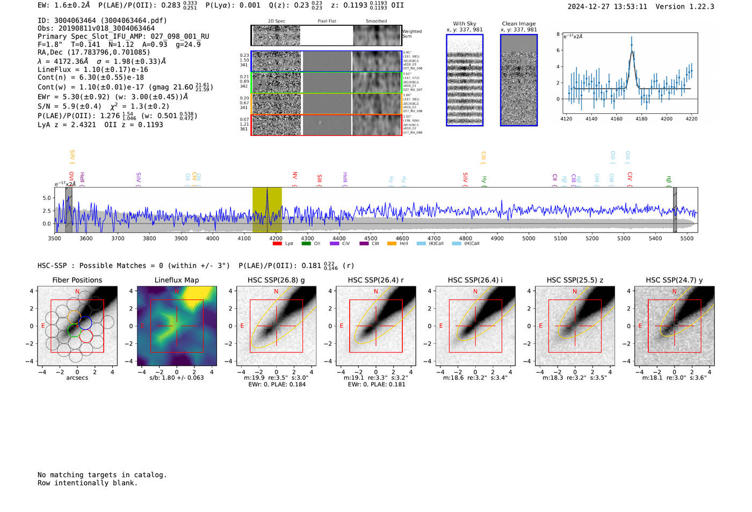Click the green Hγ line label
Screen dimensions: 752x512
pyautogui.click(x=483, y=181)
